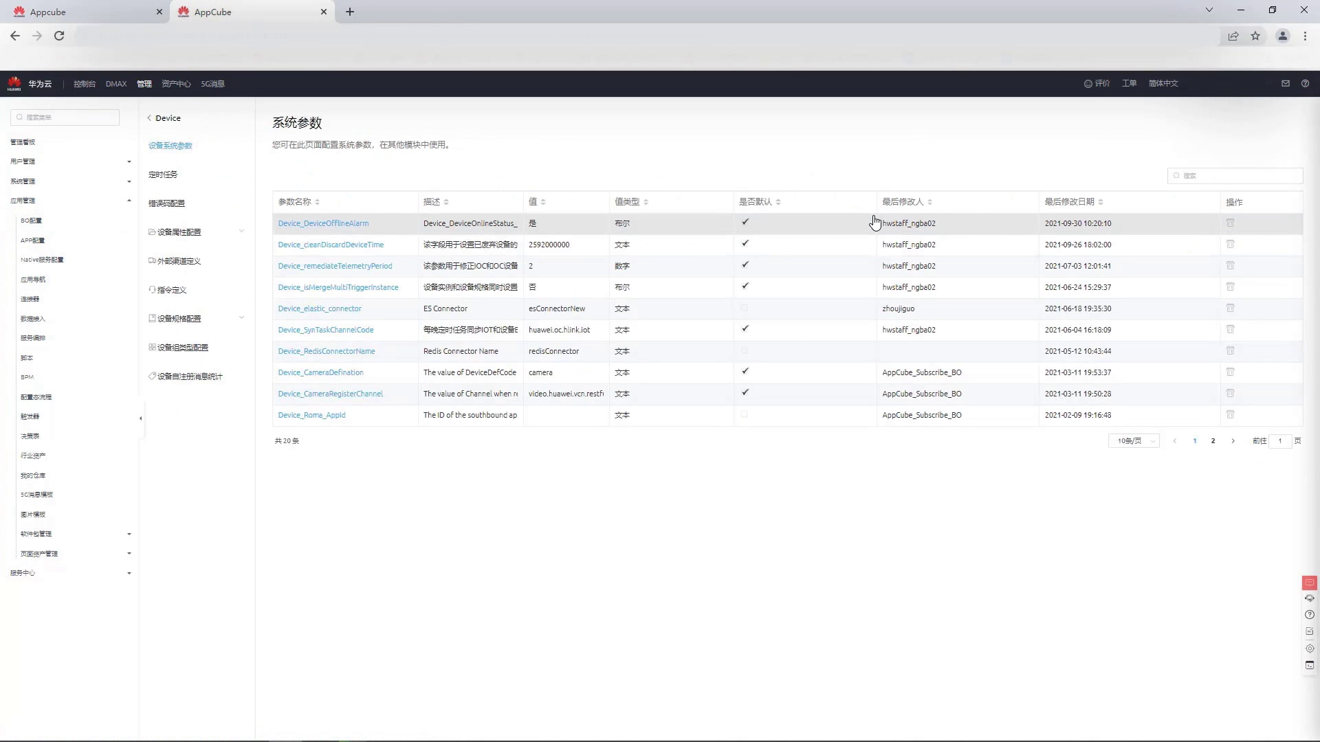Viewport: 1320px width, 742px height.
Task: Open the circled question help on right edge
Action: click(x=1309, y=615)
